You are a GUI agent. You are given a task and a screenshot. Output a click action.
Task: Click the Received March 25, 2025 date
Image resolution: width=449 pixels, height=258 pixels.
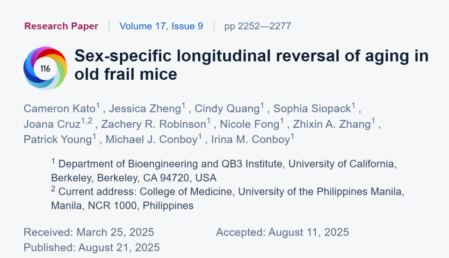point(89,232)
